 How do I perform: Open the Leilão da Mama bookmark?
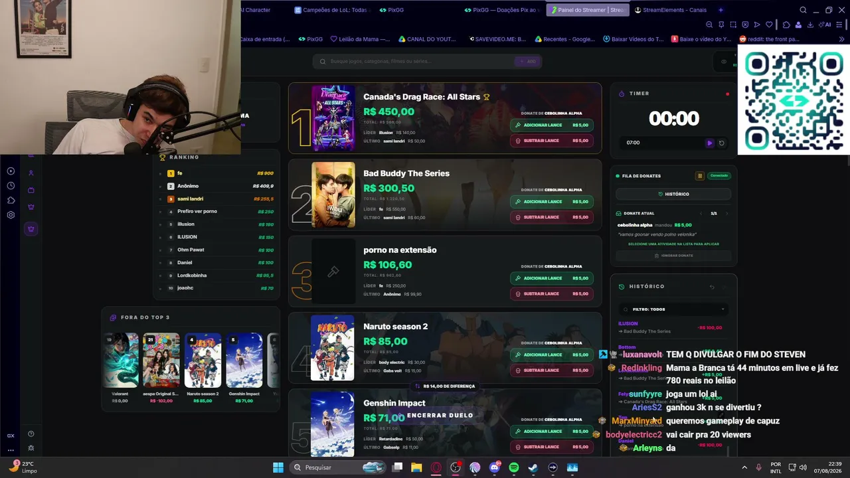tap(360, 39)
